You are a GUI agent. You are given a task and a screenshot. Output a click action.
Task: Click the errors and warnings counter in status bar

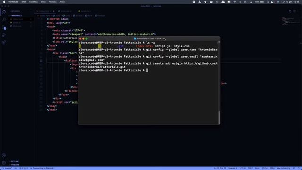[x=24, y=168]
